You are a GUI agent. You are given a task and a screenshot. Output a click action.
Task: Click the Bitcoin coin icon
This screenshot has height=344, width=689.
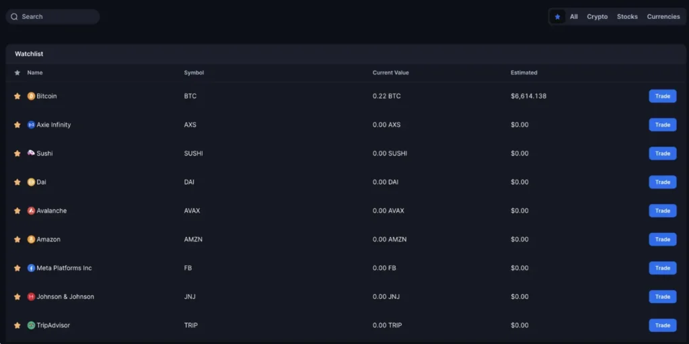click(31, 96)
